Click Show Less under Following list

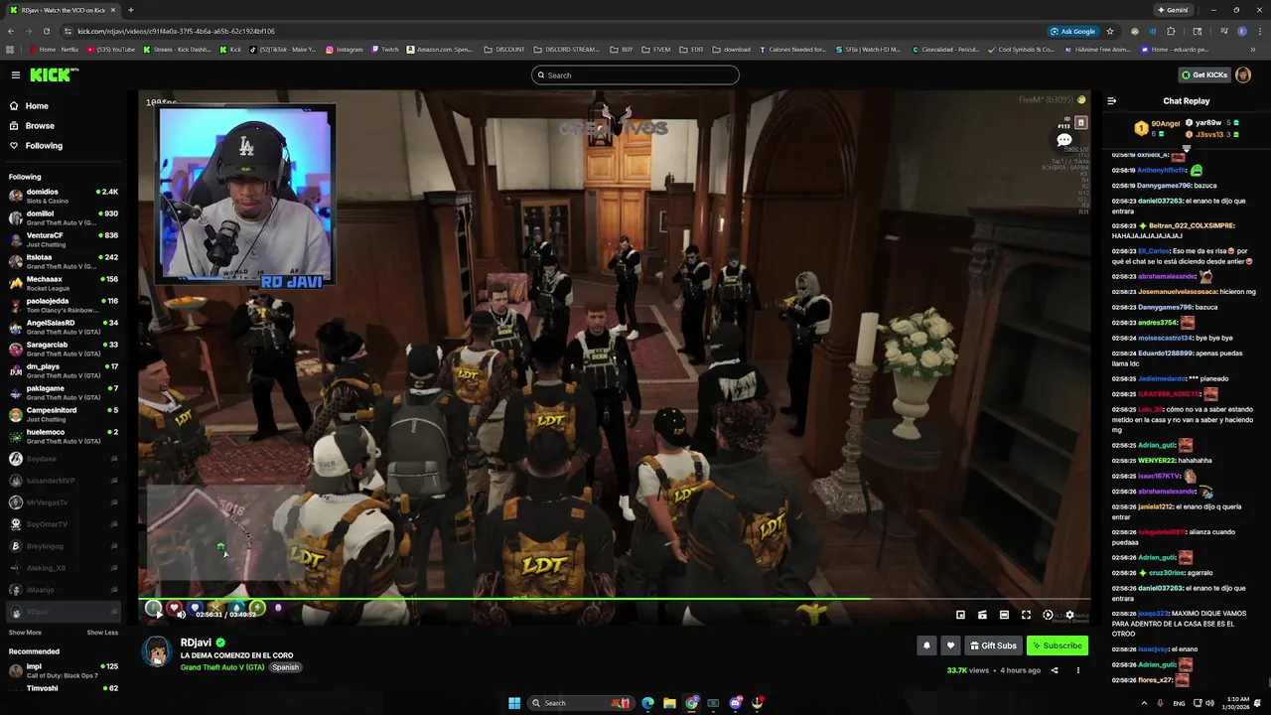(102, 633)
